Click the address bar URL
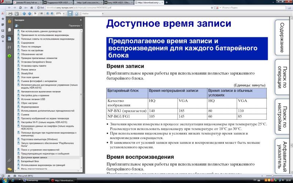 pyautogui.click(x=78, y=8)
